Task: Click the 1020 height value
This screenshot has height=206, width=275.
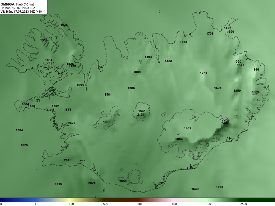Action: pos(238,62)
